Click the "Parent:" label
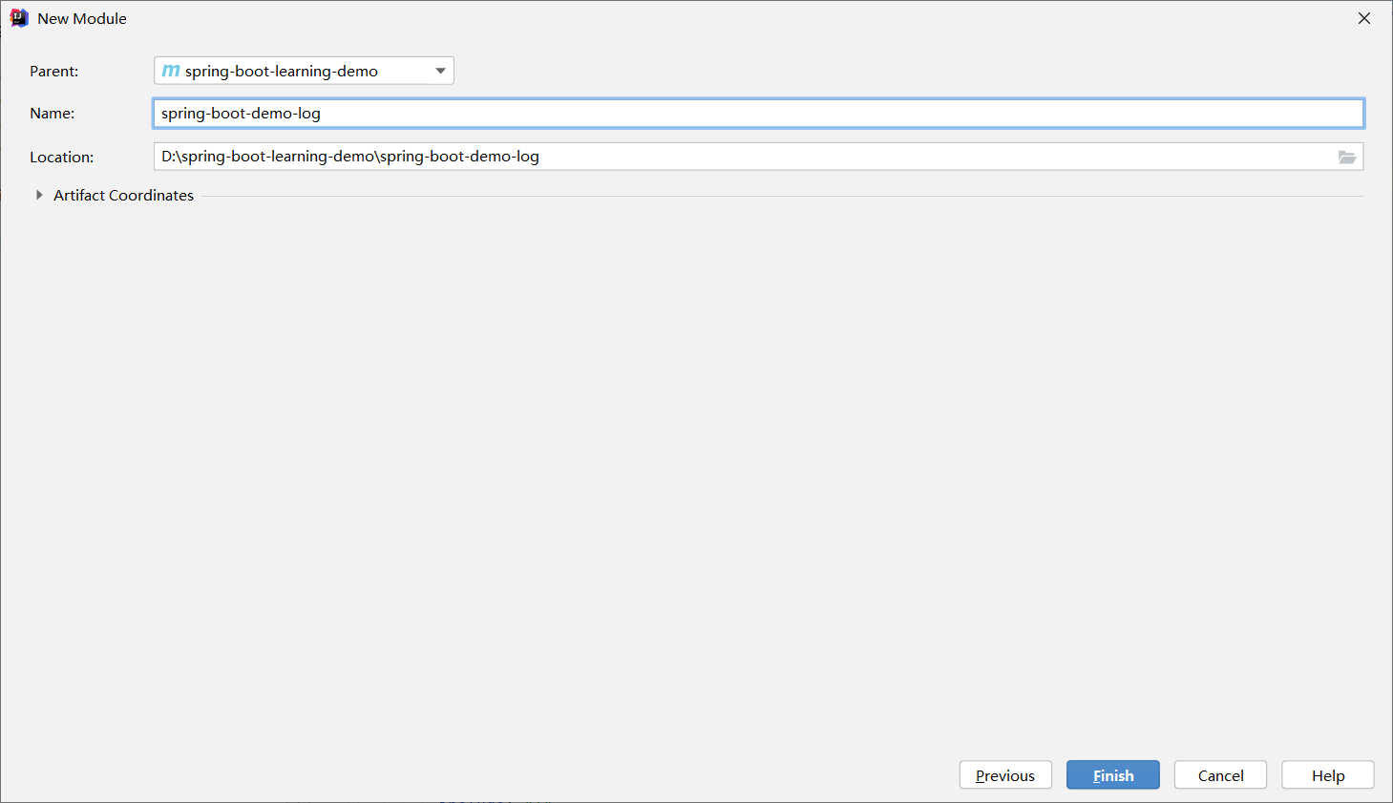The height and width of the screenshot is (803, 1393). (54, 72)
